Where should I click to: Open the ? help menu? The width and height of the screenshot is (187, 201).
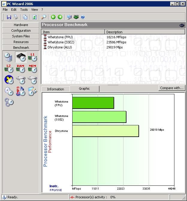(x=42, y=10)
